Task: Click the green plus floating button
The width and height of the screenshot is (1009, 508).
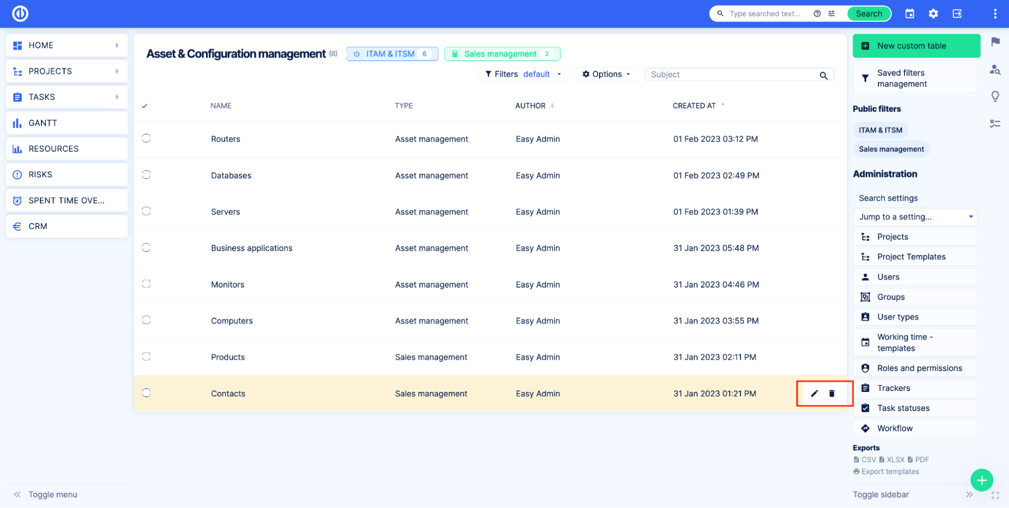Action: coord(981,480)
